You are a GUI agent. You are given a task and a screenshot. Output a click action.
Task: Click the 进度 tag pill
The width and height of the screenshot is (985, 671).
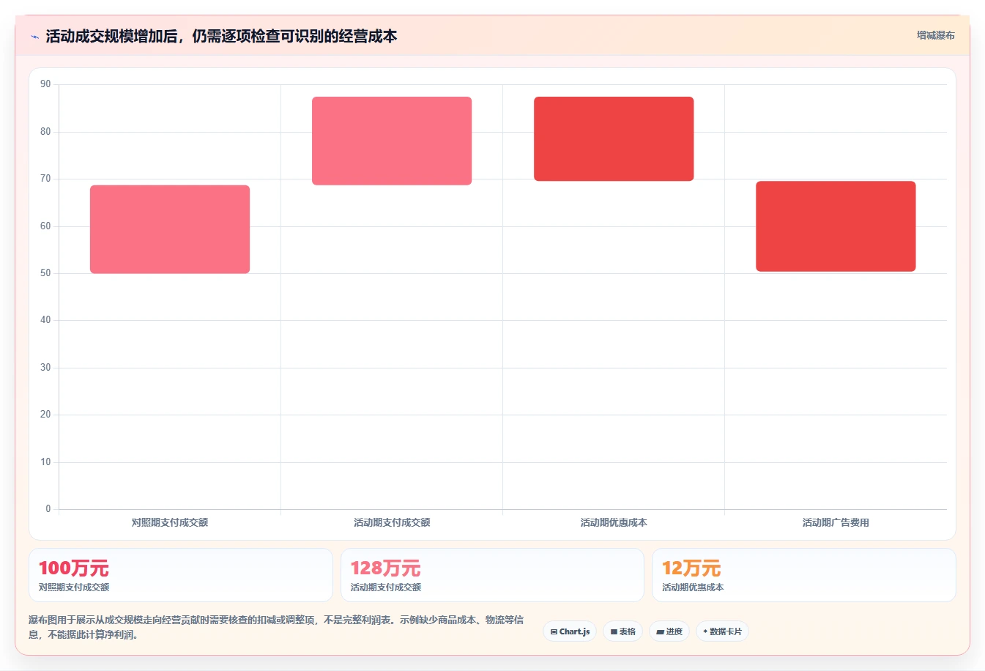click(669, 631)
